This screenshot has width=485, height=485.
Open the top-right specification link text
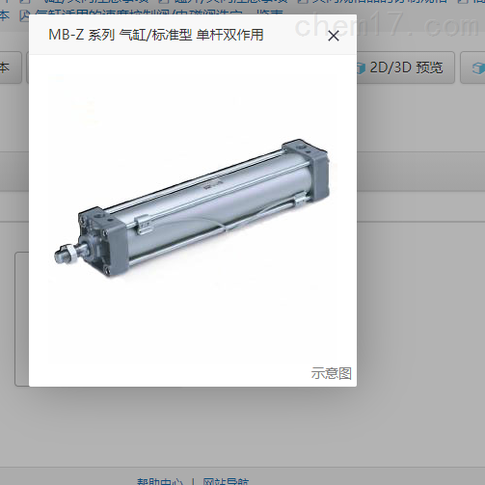(380, 1)
